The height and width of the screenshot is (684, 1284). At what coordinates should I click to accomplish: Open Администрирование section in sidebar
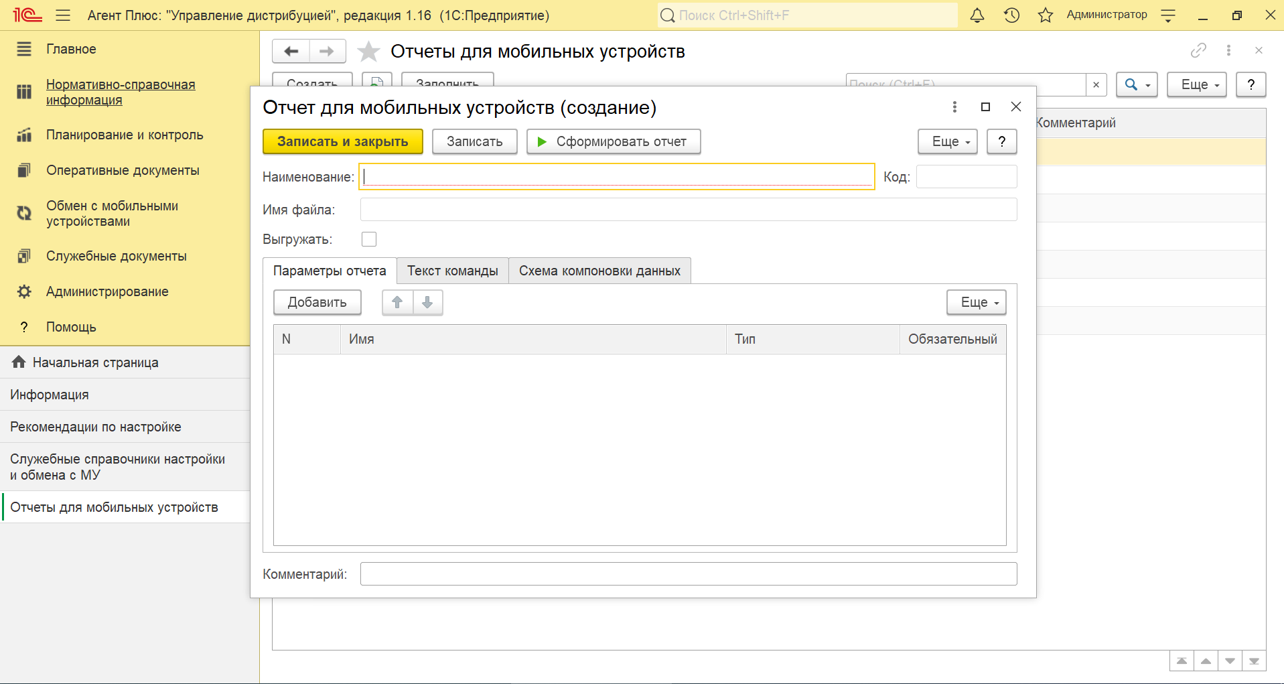[x=107, y=291]
